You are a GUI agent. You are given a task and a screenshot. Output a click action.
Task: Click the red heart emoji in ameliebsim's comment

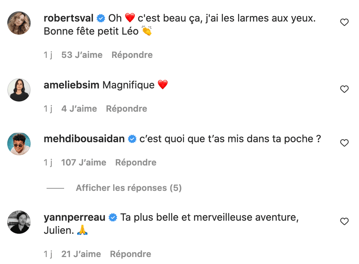163,84
